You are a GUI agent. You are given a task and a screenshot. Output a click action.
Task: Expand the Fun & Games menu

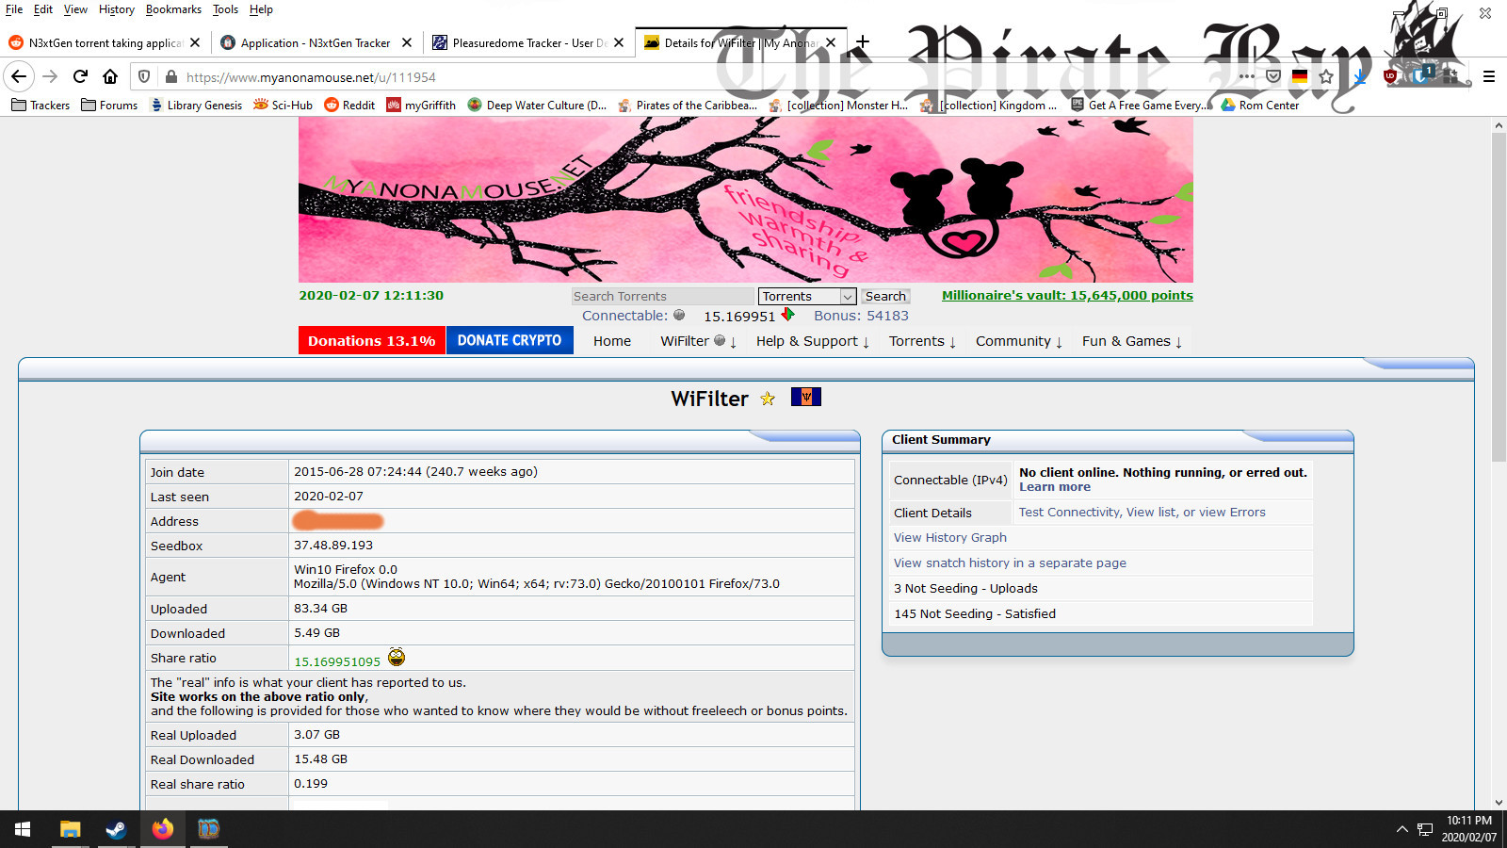pyautogui.click(x=1132, y=341)
